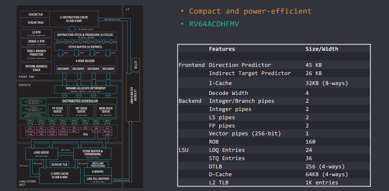Click the Direction Predictor table row
The width and height of the screenshot is (389, 191).
coord(240,65)
